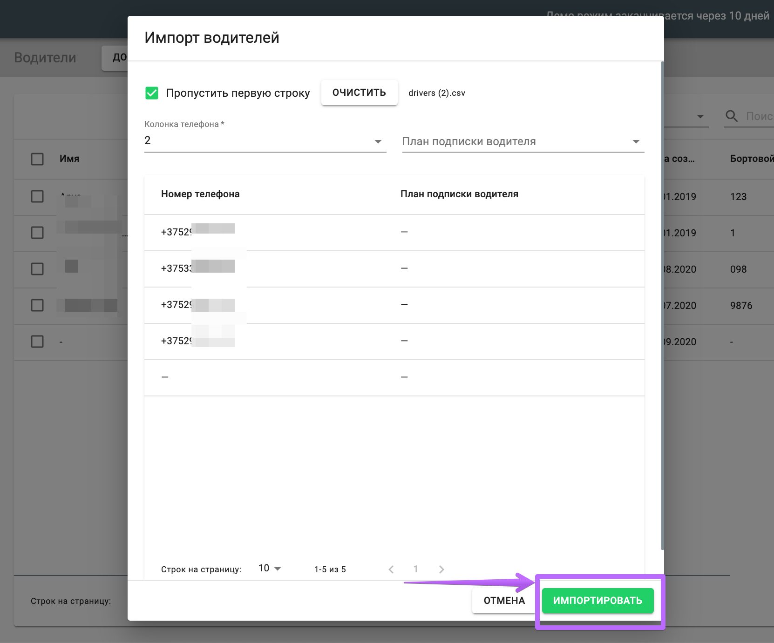Click 'Номер телефона' column header
Image resolution: width=774 pixels, height=643 pixels.
[x=200, y=194]
